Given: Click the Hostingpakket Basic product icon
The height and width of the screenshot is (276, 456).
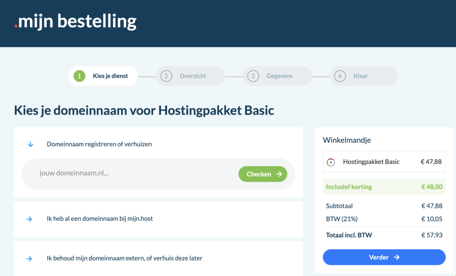Looking at the screenshot, I should pos(330,162).
